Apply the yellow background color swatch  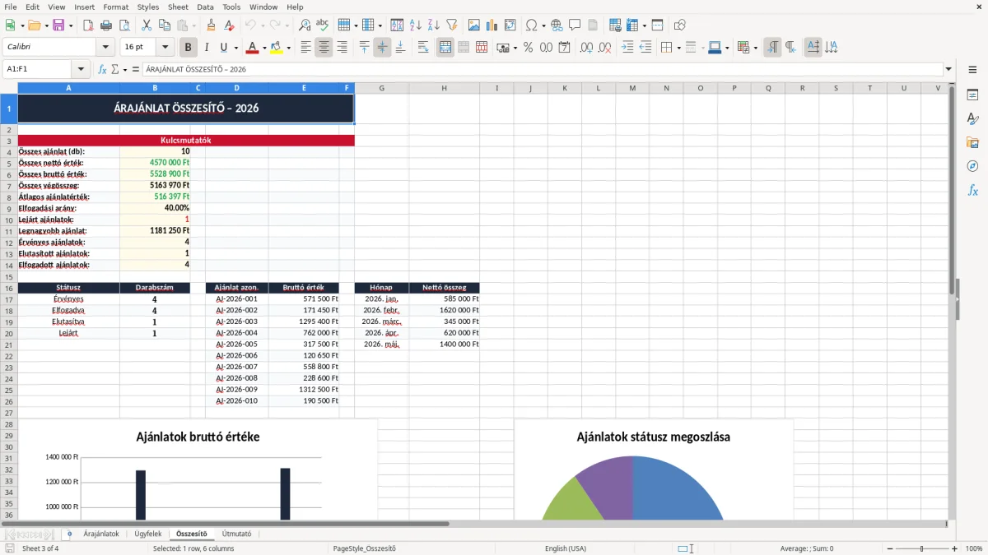click(277, 48)
